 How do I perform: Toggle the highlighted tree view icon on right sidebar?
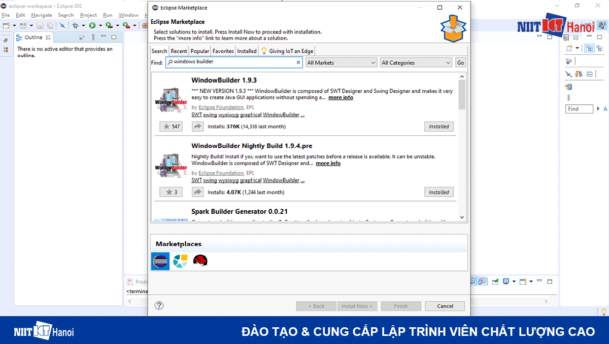(x=589, y=48)
